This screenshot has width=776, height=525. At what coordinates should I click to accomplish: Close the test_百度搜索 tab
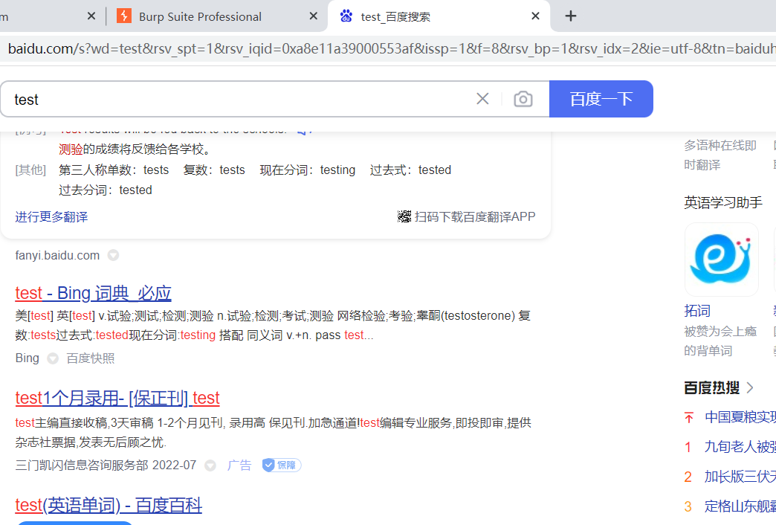(x=535, y=16)
